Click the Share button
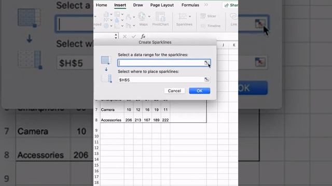Image resolution: width=332 pixels, height=186 pixels. (231, 5)
